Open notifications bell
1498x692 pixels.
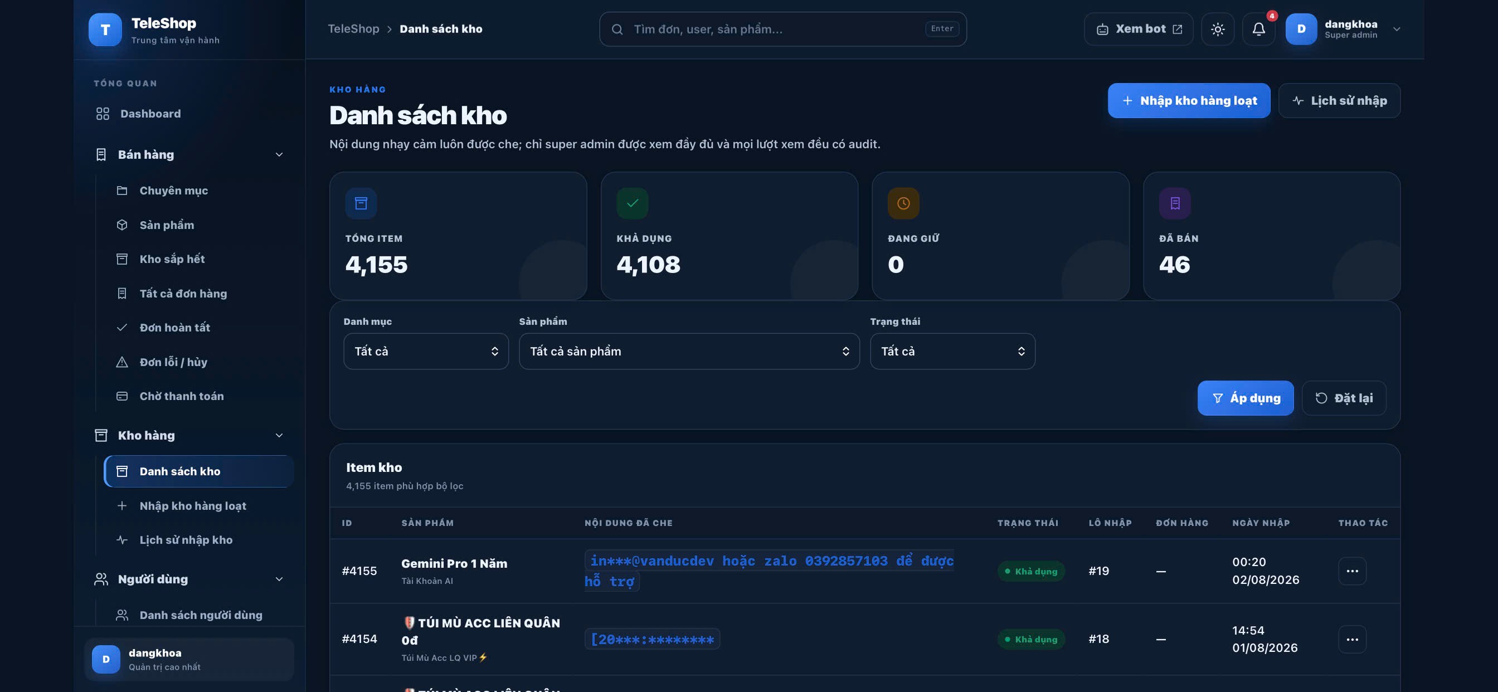point(1258,29)
